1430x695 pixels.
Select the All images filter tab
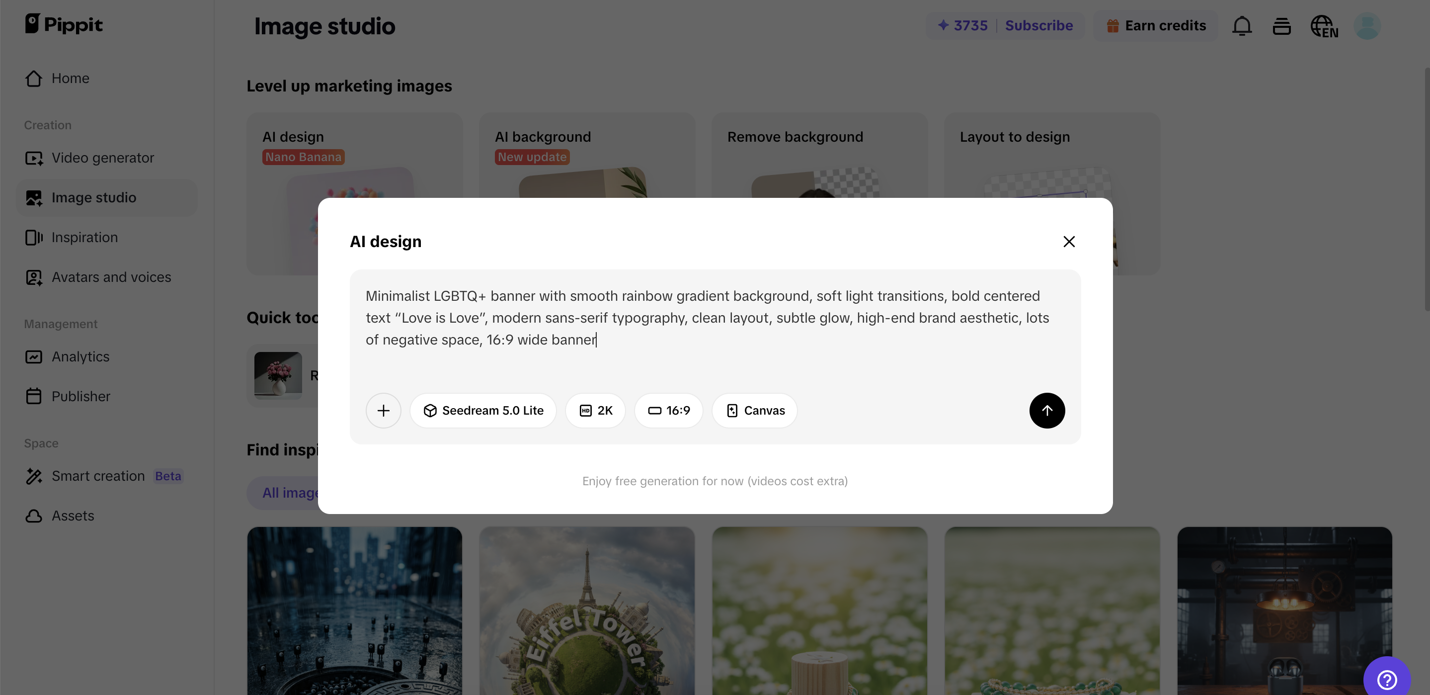pyautogui.click(x=290, y=493)
